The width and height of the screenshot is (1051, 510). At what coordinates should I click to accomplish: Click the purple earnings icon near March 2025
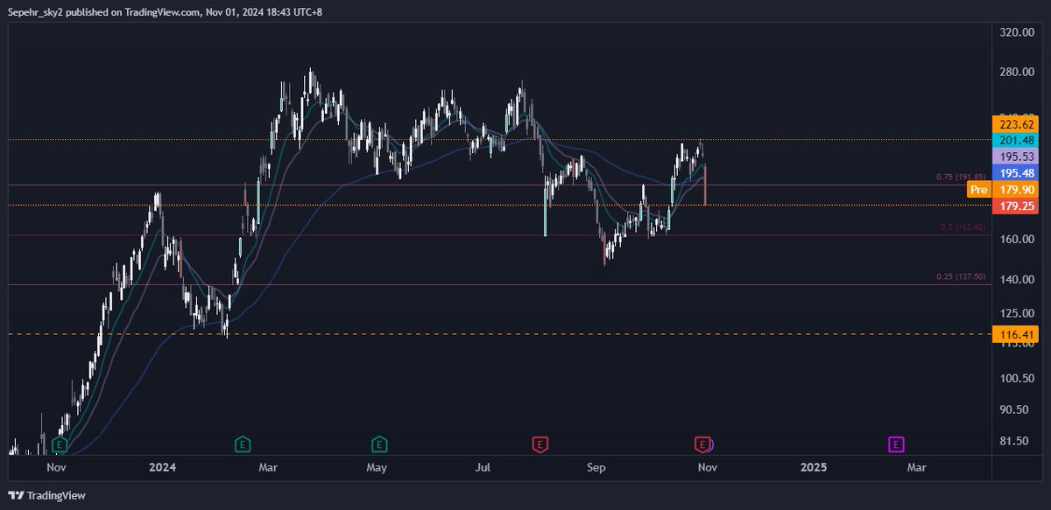point(895,444)
